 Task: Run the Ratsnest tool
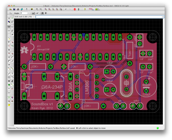point(9,97)
